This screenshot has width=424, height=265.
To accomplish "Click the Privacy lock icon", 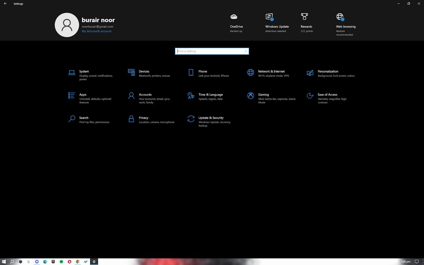I will (x=131, y=119).
